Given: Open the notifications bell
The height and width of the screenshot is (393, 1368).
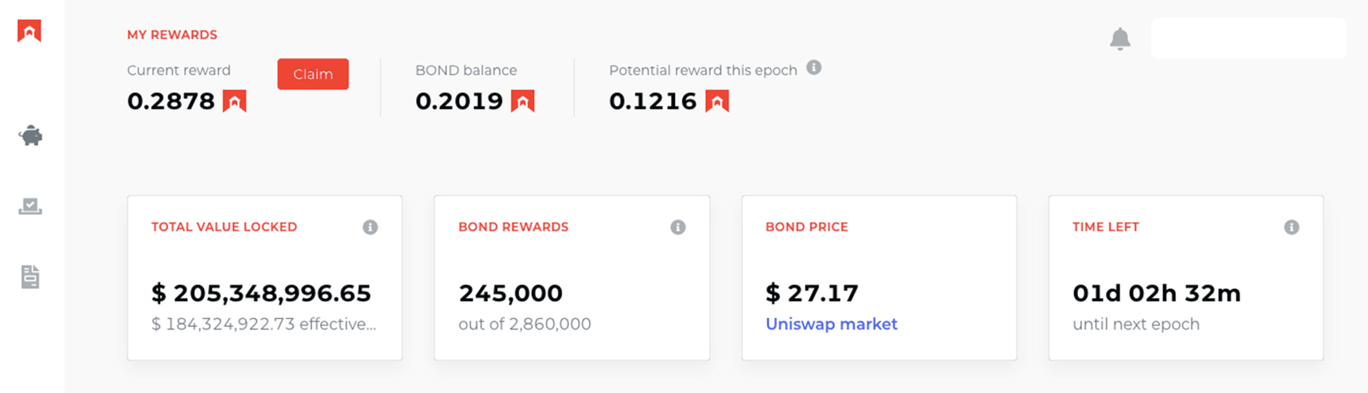Looking at the screenshot, I should coord(1120,39).
